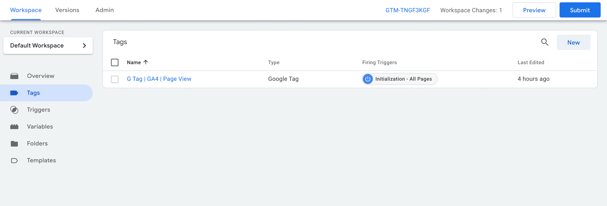Launch Preview mode
Screen dimensions: 607x206
click(x=534, y=10)
